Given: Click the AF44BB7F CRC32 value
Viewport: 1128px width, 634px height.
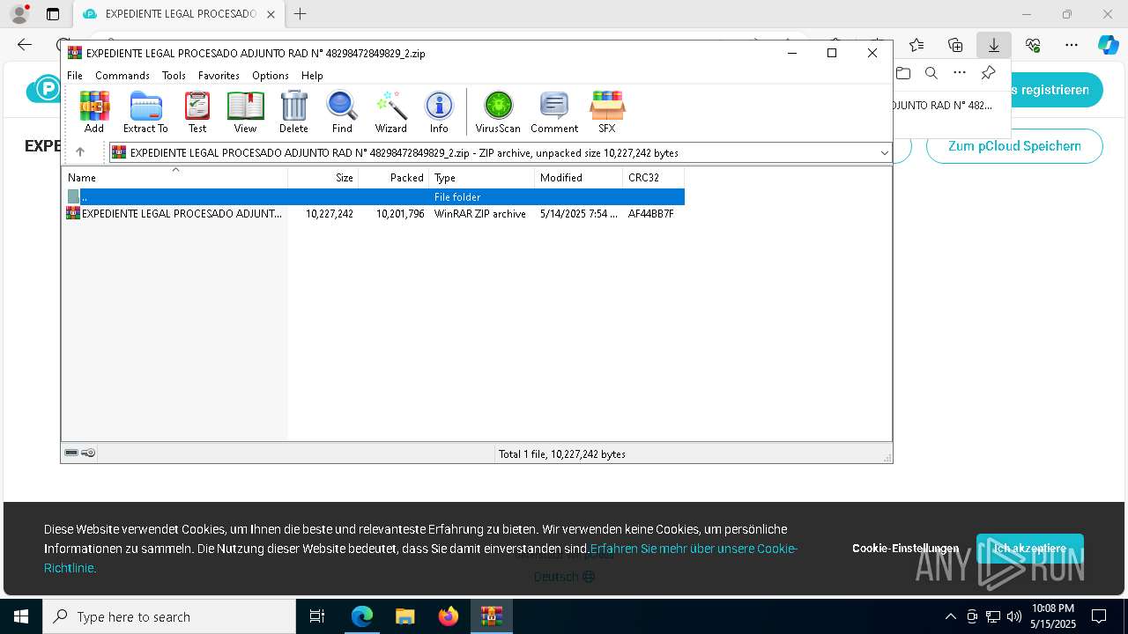Looking at the screenshot, I should [651, 214].
